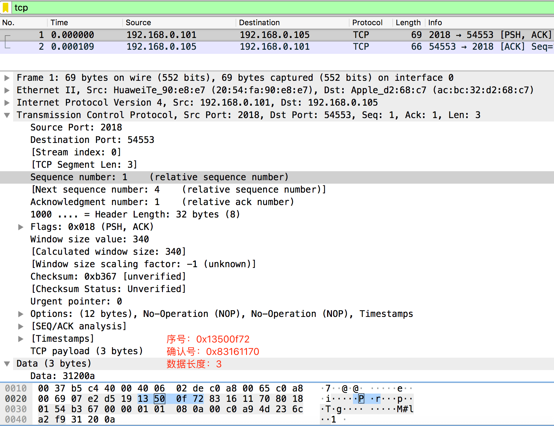Click highlighted hex byte 50 in bytes pane

[x=159, y=399]
